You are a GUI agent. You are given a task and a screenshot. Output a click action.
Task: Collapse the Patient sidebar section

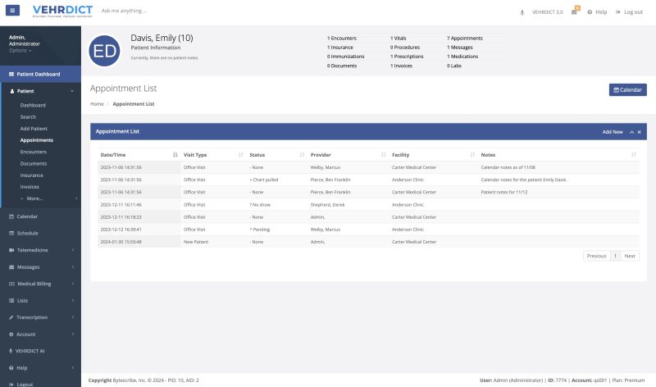pyautogui.click(x=40, y=91)
